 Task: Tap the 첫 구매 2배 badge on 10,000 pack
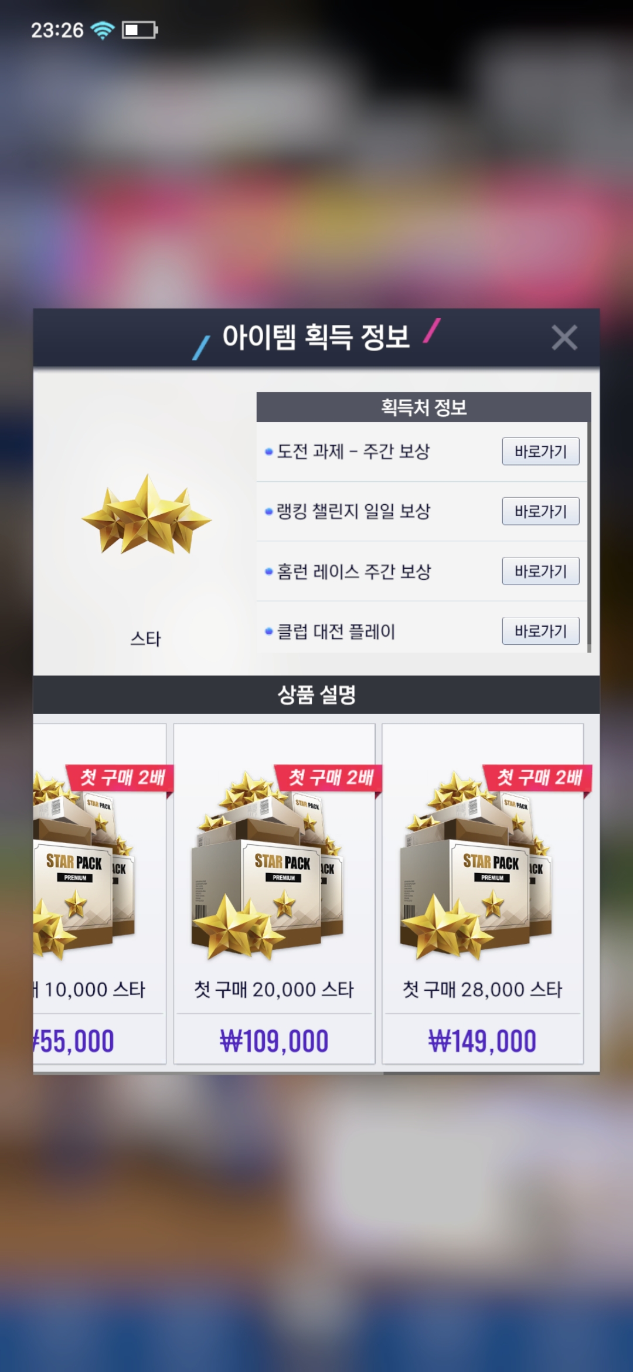click(121, 779)
